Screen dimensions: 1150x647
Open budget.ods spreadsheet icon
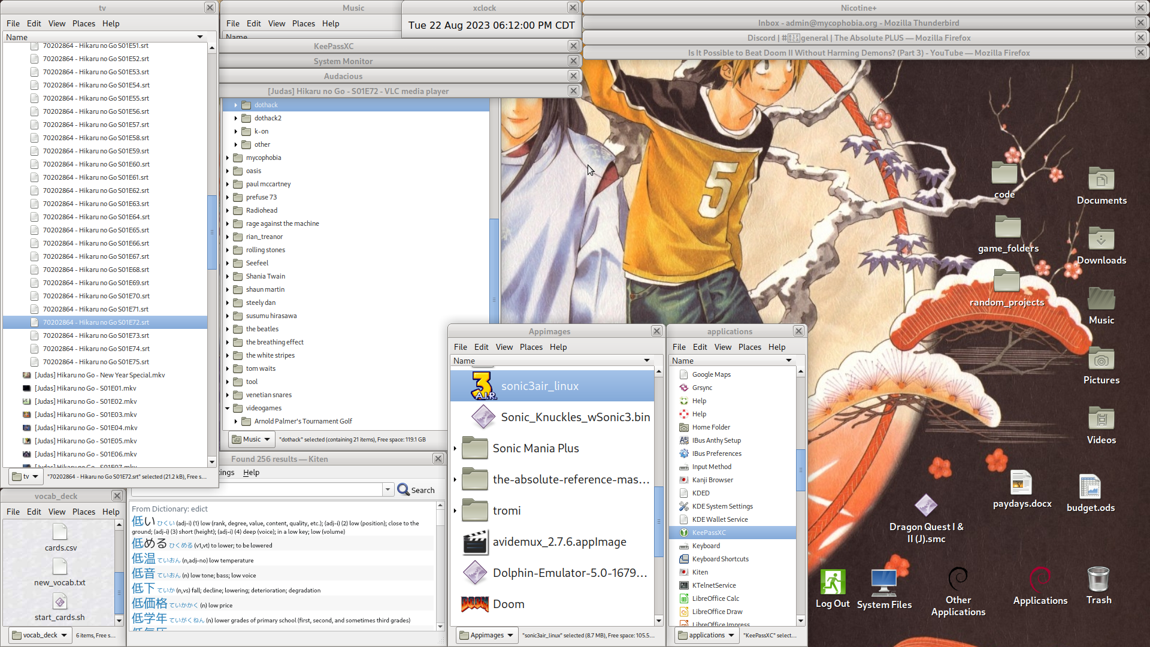(x=1090, y=486)
